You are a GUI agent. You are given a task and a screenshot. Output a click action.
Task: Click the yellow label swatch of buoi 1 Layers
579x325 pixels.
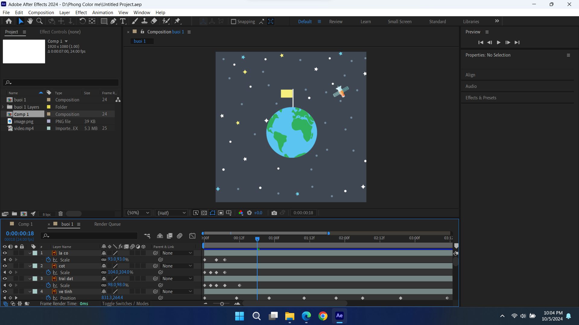coord(49,107)
